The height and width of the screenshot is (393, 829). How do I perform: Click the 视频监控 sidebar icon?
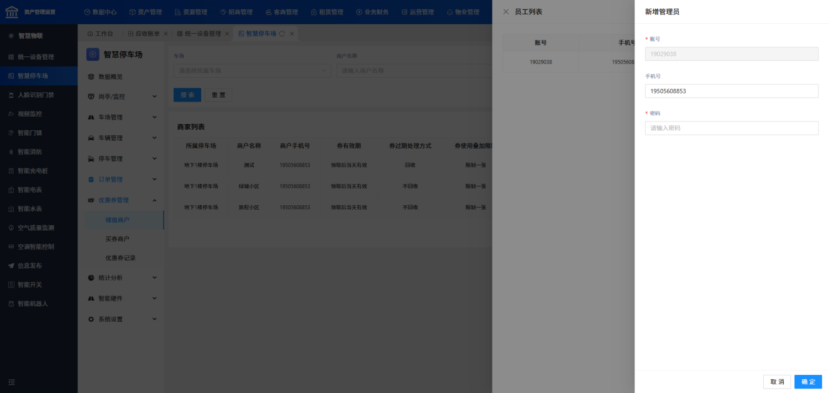(x=11, y=114)
